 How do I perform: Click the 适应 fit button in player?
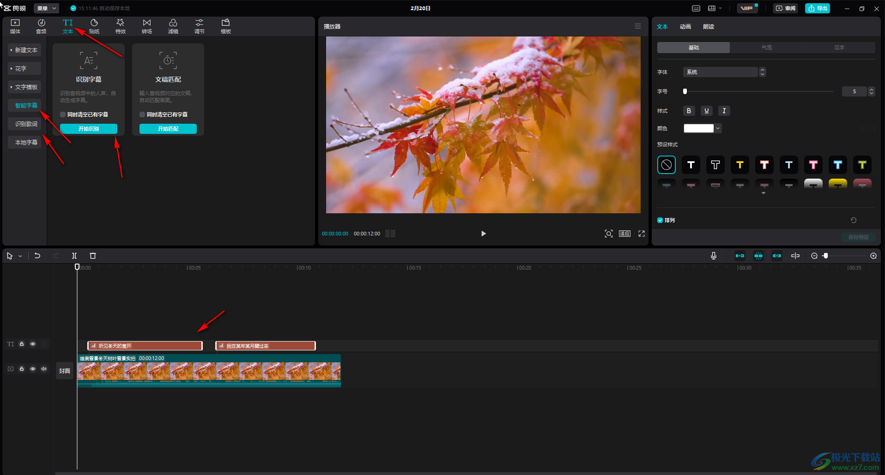pyautogui.click(x=624, y=234)
